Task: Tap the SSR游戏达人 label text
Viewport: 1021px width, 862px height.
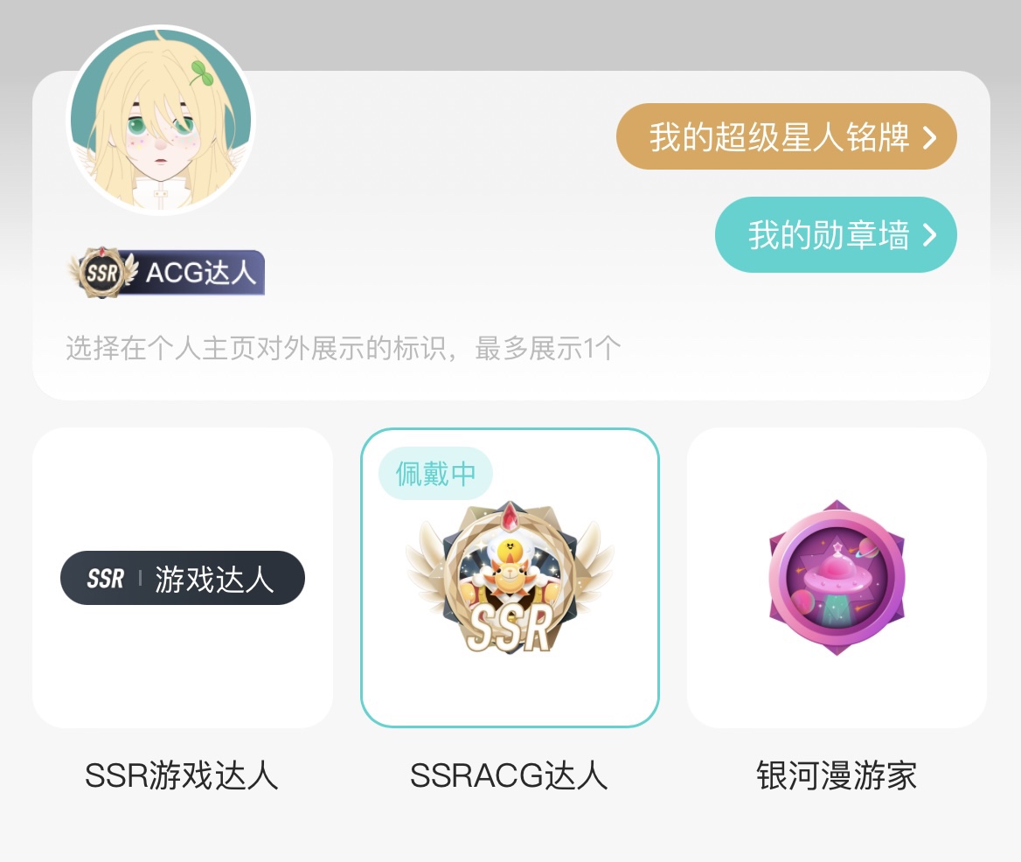Action: [182, 775]
